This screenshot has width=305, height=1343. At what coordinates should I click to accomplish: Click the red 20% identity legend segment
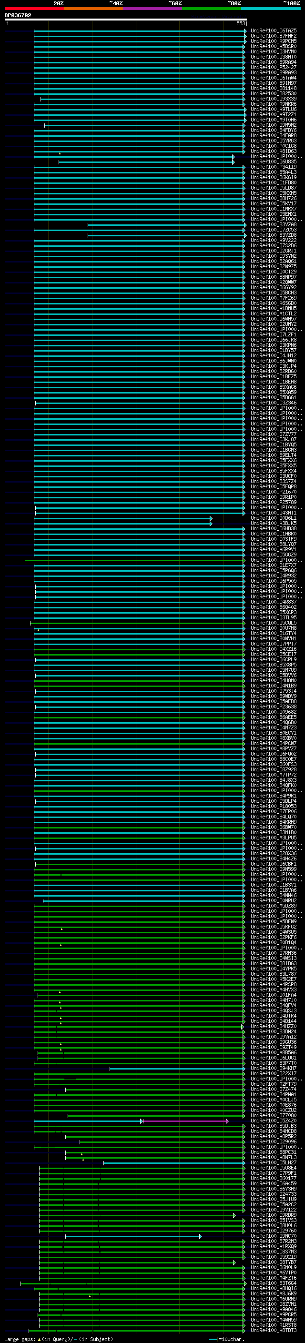pyautogui.click(x=34, y=9)
